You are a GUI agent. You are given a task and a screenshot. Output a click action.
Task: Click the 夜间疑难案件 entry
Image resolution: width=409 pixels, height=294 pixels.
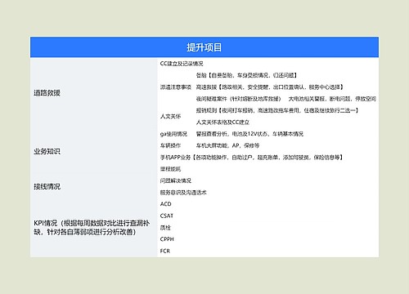click(238, 99)
